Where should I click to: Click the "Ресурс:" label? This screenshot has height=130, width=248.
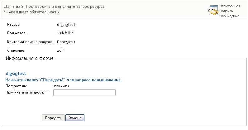[x=13, y=24]
